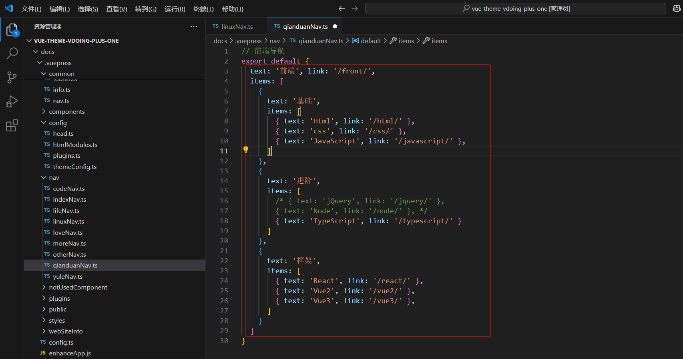The width and height of the screenshot is (683, 359).
Task: Click the nav breadcrumb segment
Action: [x=275, y=41]
